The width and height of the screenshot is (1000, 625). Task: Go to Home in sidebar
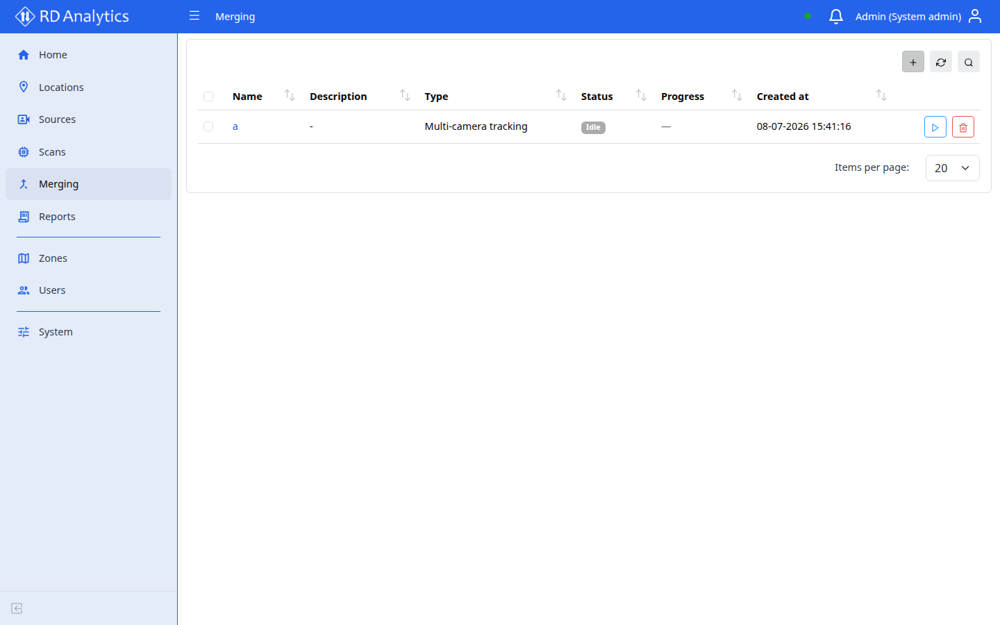coord(88,55)
